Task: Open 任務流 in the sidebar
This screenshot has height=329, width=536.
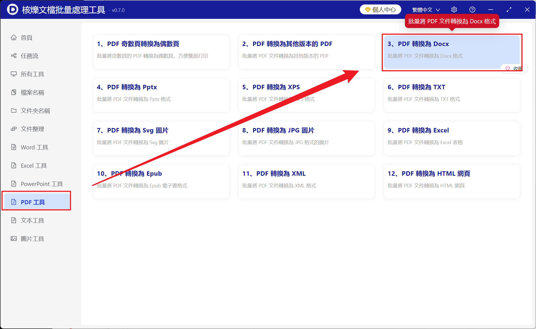Action: click(36, 56)
